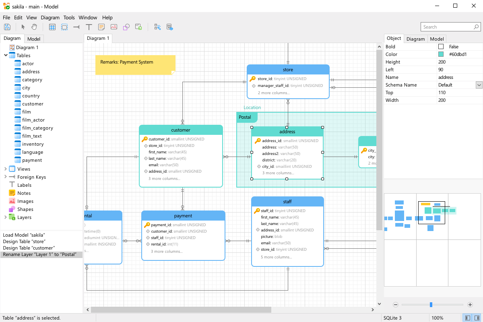Click the horizontal canvas scrollbar
The image size is (483, 322).
point(181,310)
